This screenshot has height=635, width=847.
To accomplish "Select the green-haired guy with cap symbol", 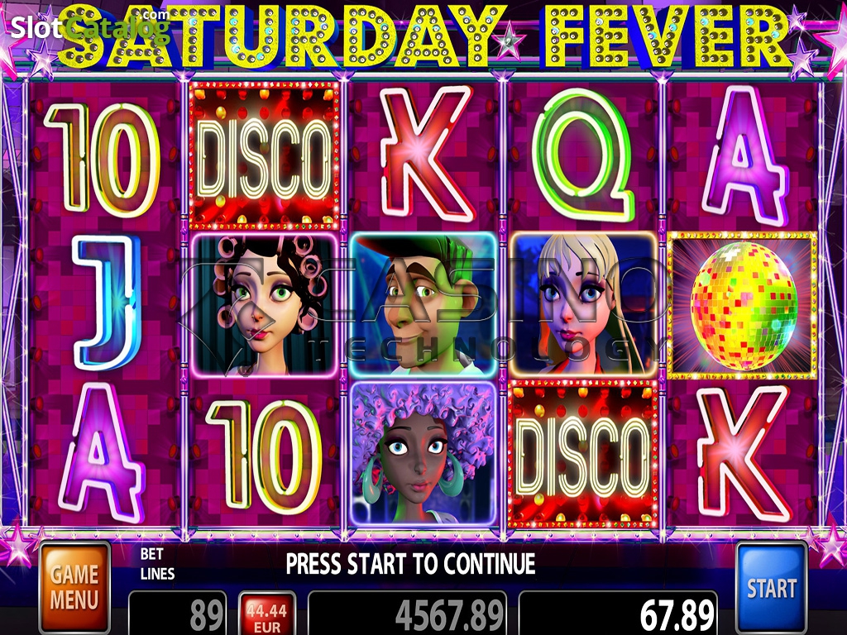I will [423, 306].
